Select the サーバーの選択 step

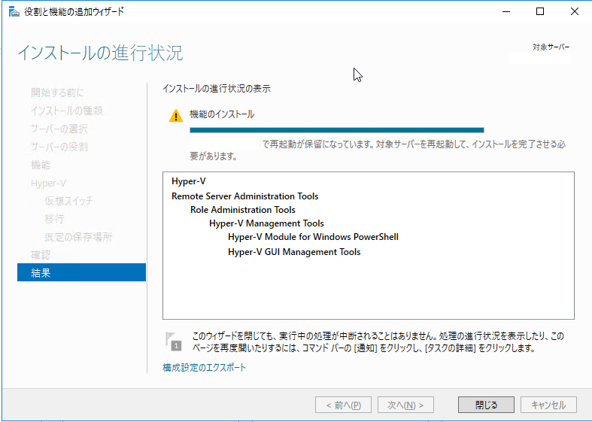pos(59,129)
